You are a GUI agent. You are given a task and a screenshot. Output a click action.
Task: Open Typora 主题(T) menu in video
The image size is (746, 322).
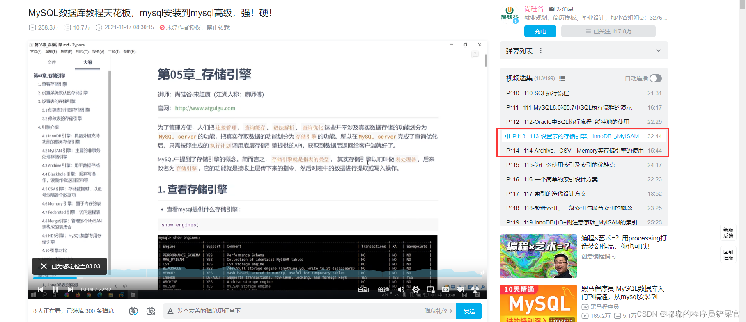(114, 52)
